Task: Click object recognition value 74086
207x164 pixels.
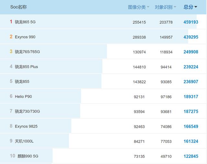Action: pos(166,127)
